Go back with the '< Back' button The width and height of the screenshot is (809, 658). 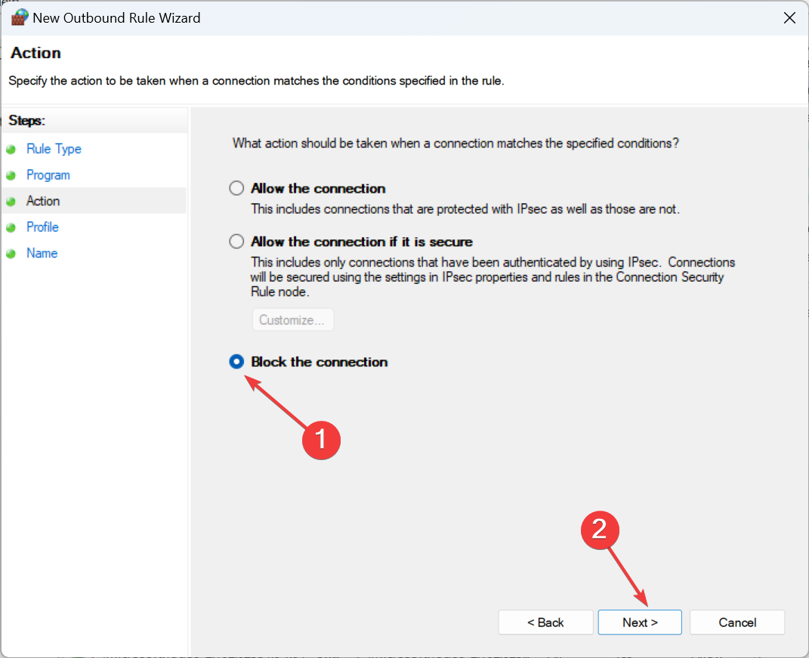(545, 622)
